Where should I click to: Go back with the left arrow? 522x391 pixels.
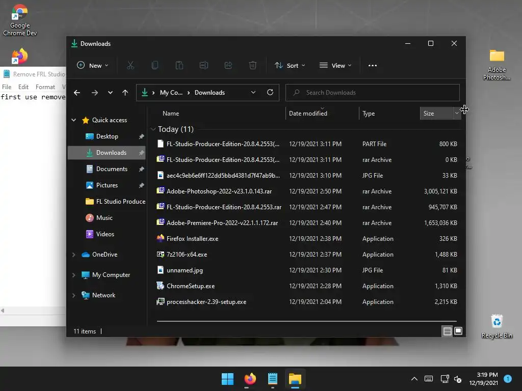[x=77, y=93]
